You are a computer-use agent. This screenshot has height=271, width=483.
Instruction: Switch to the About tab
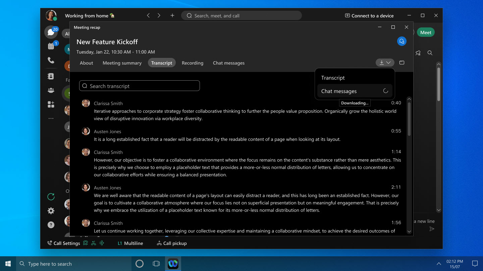pos(87,63)
